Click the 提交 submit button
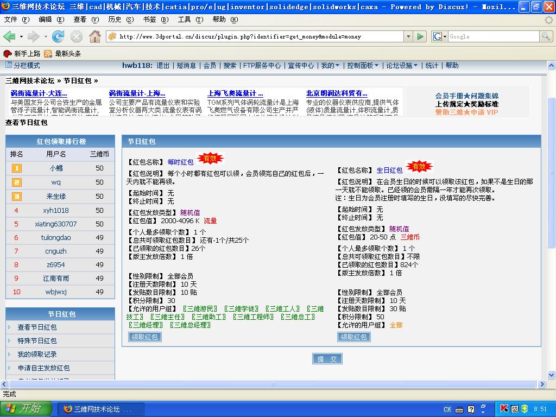The width and height of the screenshot is (556, 417). [x=327, y=359]
